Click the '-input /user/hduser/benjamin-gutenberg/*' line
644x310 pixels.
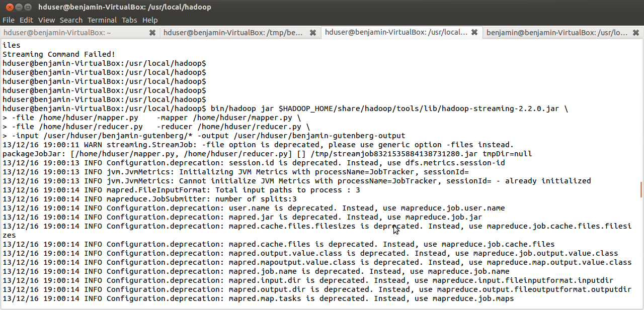(x=204, y=136)
